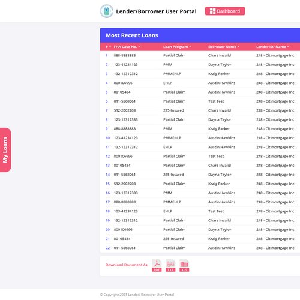
Task: Download document as TXT
Action: pos(170,266)
